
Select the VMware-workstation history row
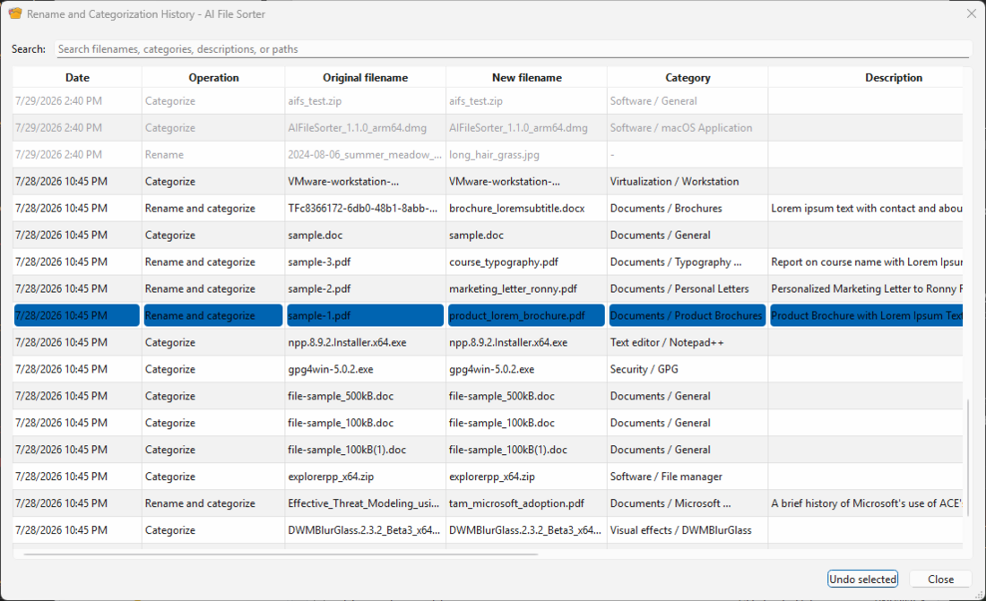click(x=488, y=181)
